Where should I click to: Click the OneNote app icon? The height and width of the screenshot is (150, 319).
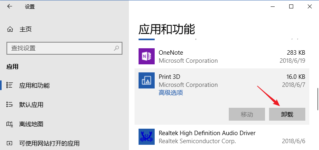pyautogui.click(x=147, y=56)
